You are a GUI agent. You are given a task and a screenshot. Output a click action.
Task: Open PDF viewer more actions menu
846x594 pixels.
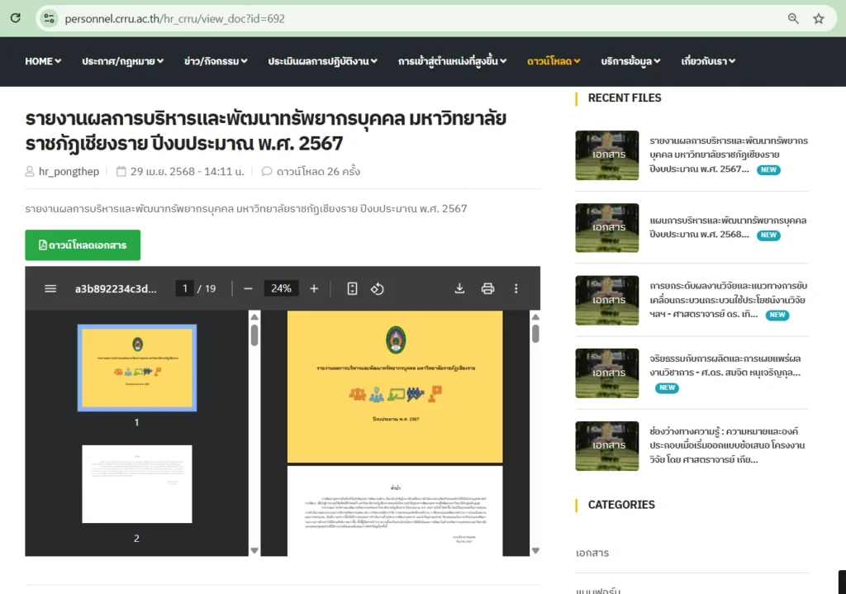tap(516, 288)
